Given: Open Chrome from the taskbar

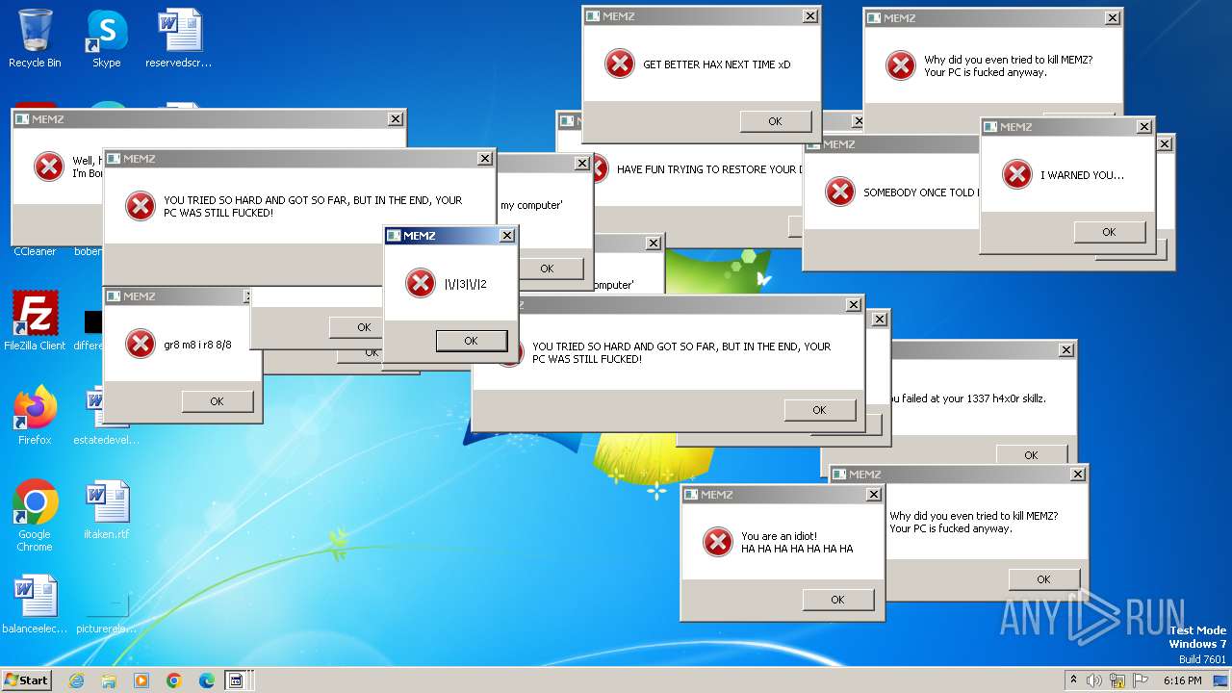Looking at the screenshot, I should point(174,680).
